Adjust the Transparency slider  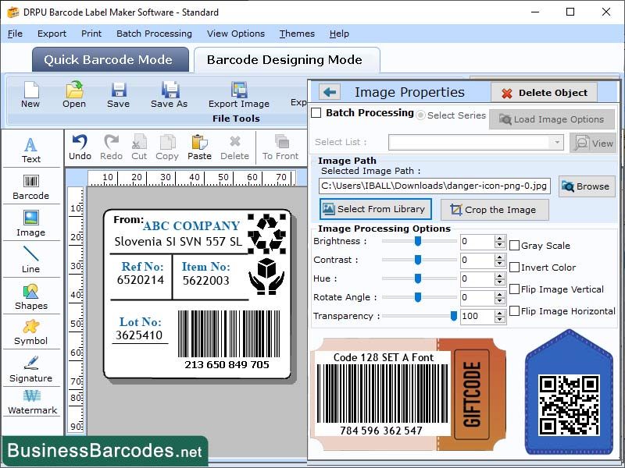click(454, 316)
